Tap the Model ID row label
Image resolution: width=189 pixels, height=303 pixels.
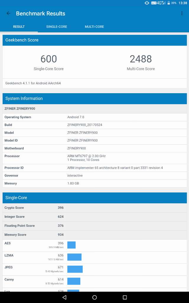pyautogui.click(x=11, y=141)
